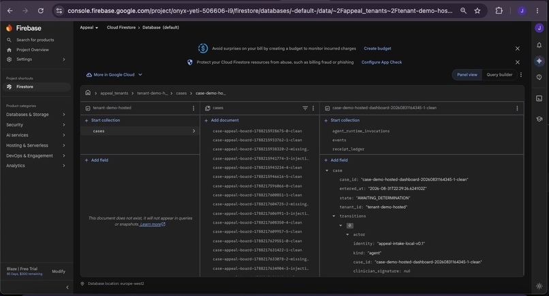Click Modify billing plan button

click(59, 271)
